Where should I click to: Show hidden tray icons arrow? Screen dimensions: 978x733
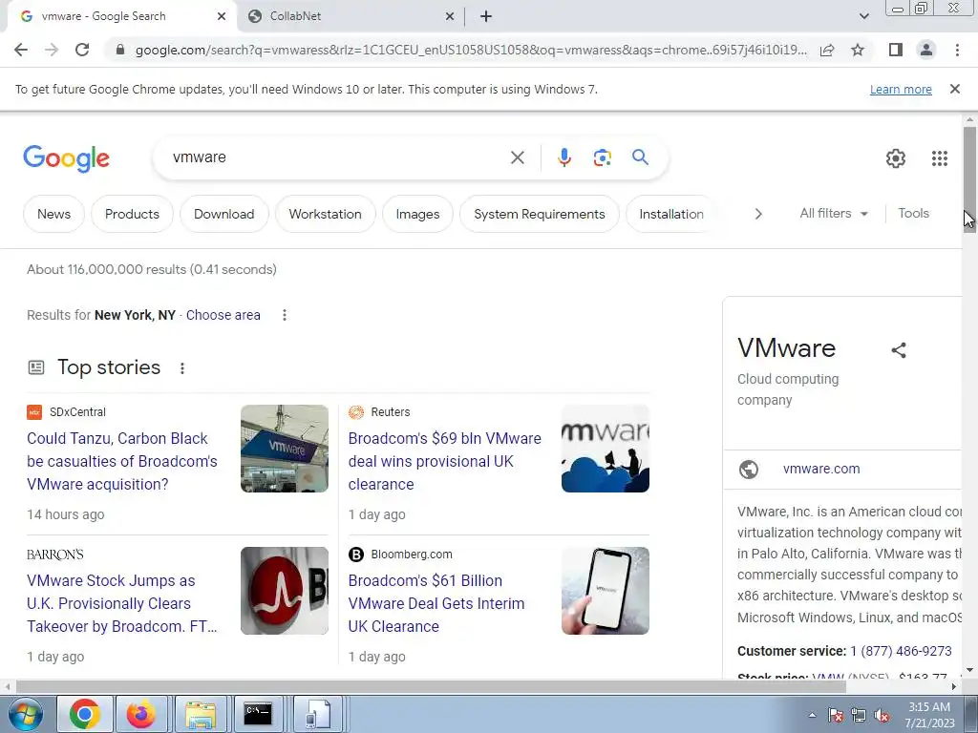click(812, 715)
